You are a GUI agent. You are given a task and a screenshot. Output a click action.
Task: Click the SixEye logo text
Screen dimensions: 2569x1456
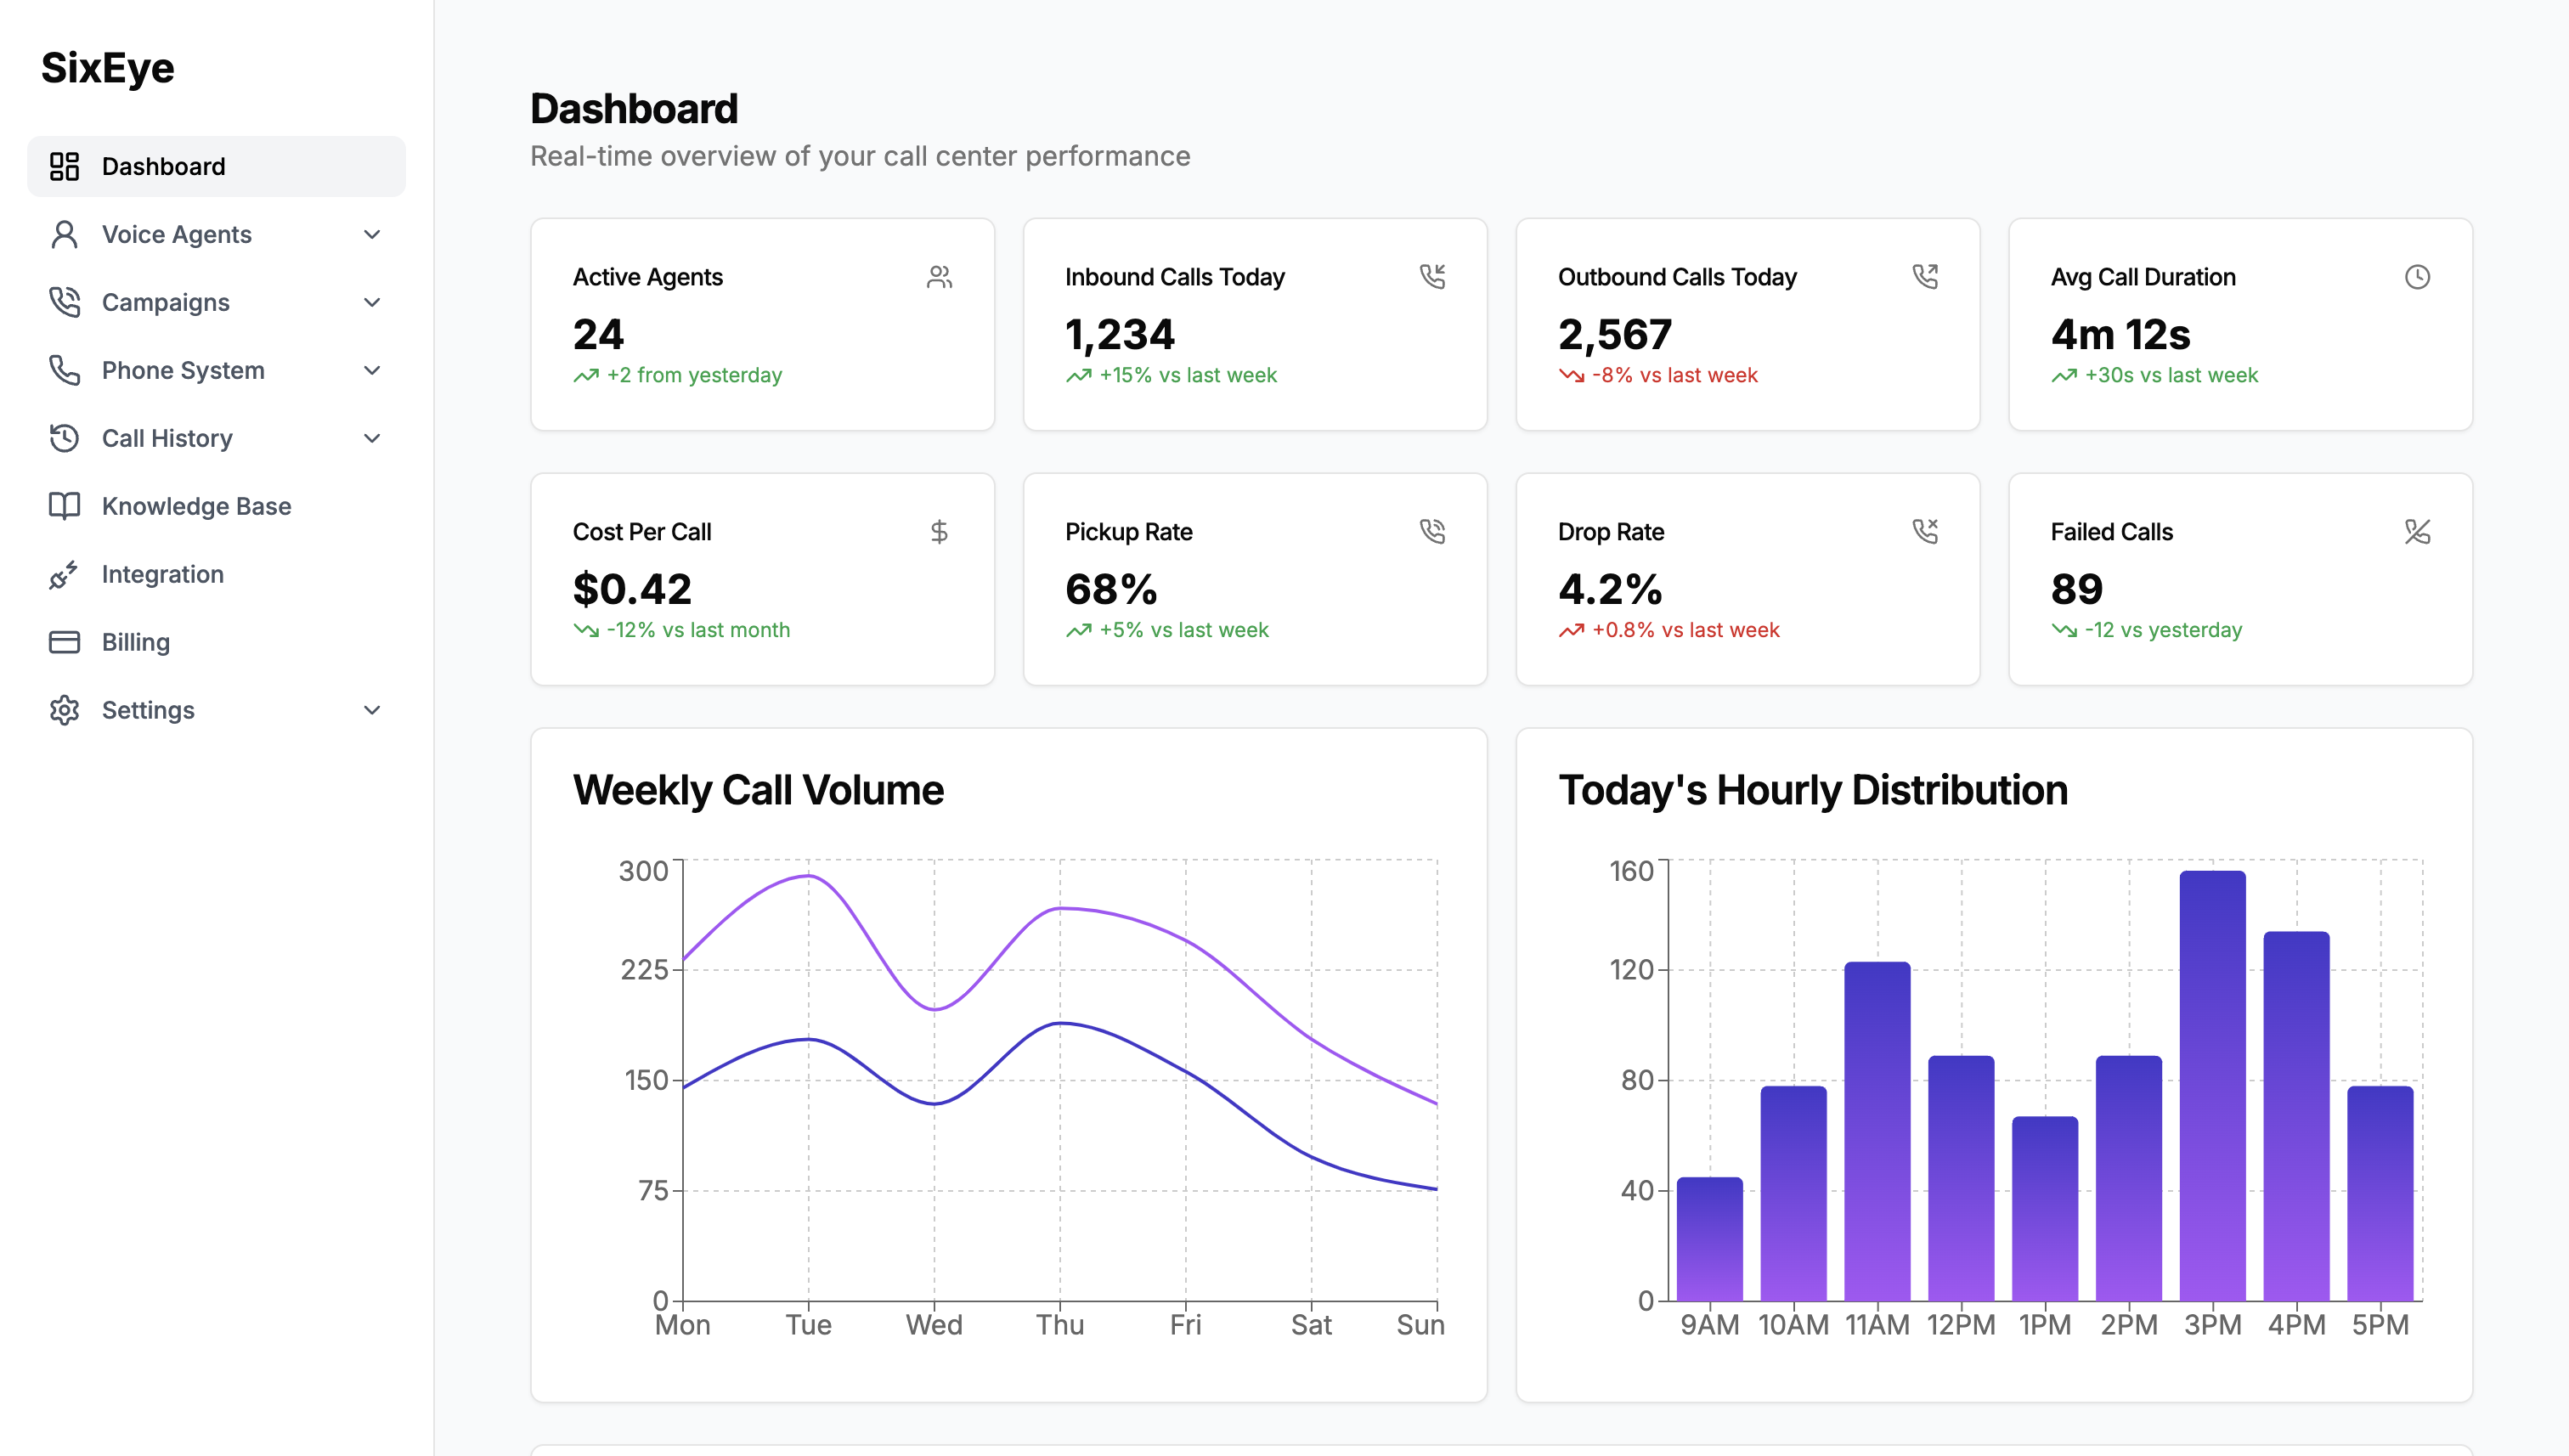pos(108,68)
